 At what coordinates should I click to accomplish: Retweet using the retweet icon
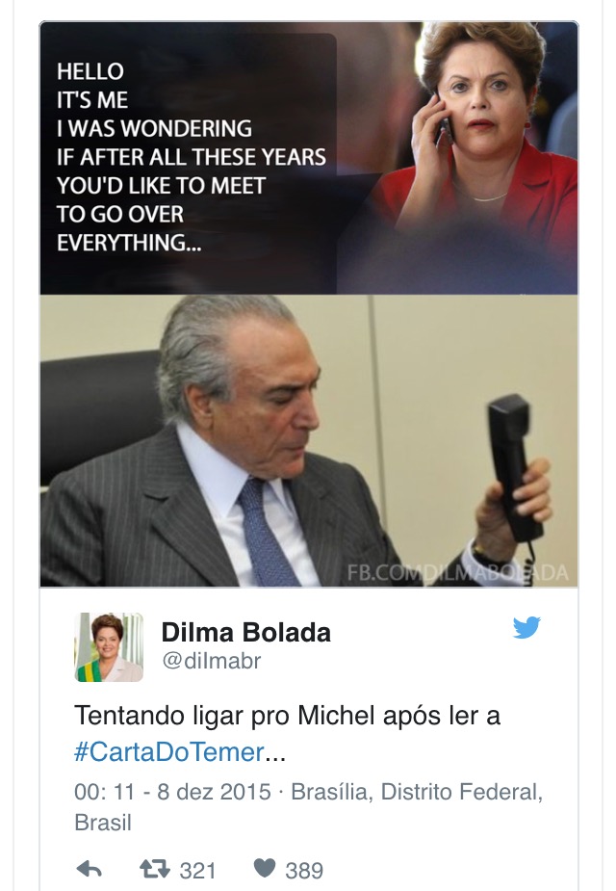(x=154, y=869)
